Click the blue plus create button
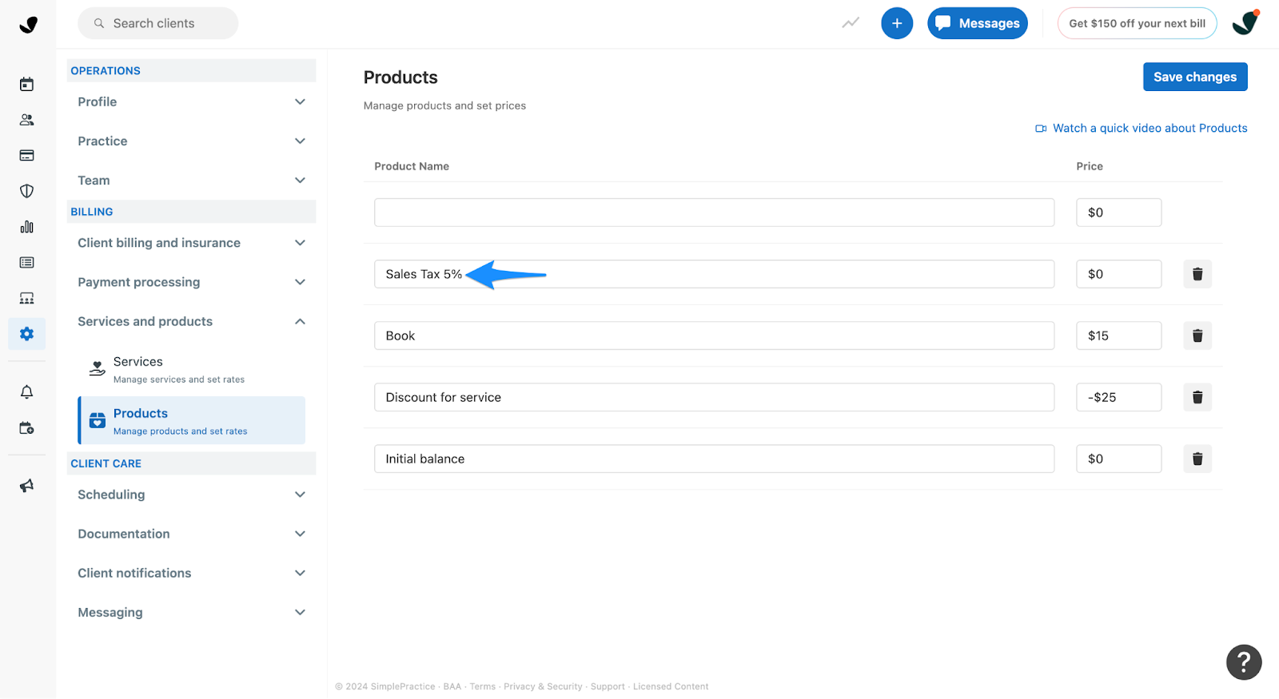 897,23
